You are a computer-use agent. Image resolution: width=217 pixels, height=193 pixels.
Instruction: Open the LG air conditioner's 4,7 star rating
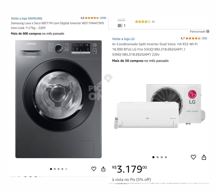[193, 38]
